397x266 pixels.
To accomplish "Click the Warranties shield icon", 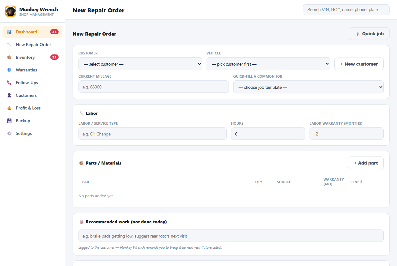I will click(x=9, y=70).
